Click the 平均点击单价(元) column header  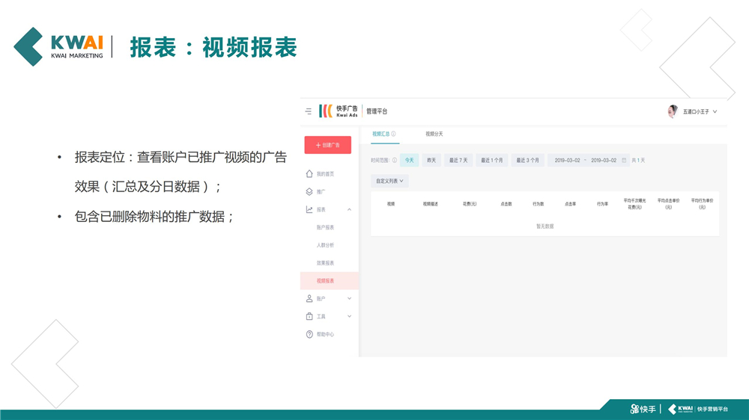668,204
